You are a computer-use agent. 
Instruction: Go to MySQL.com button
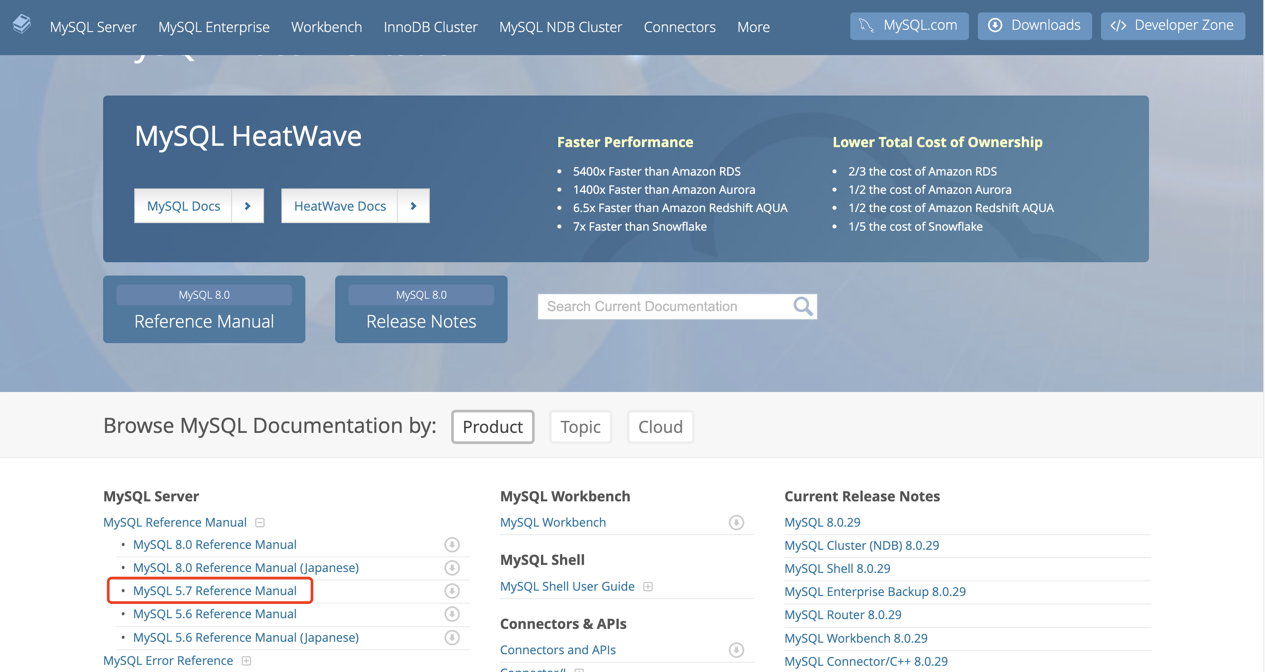(x=909, y=25)
